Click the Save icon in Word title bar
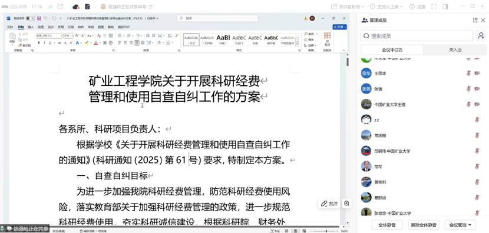Viewport: 489px width, 233px height. click(x=39, y=18)
